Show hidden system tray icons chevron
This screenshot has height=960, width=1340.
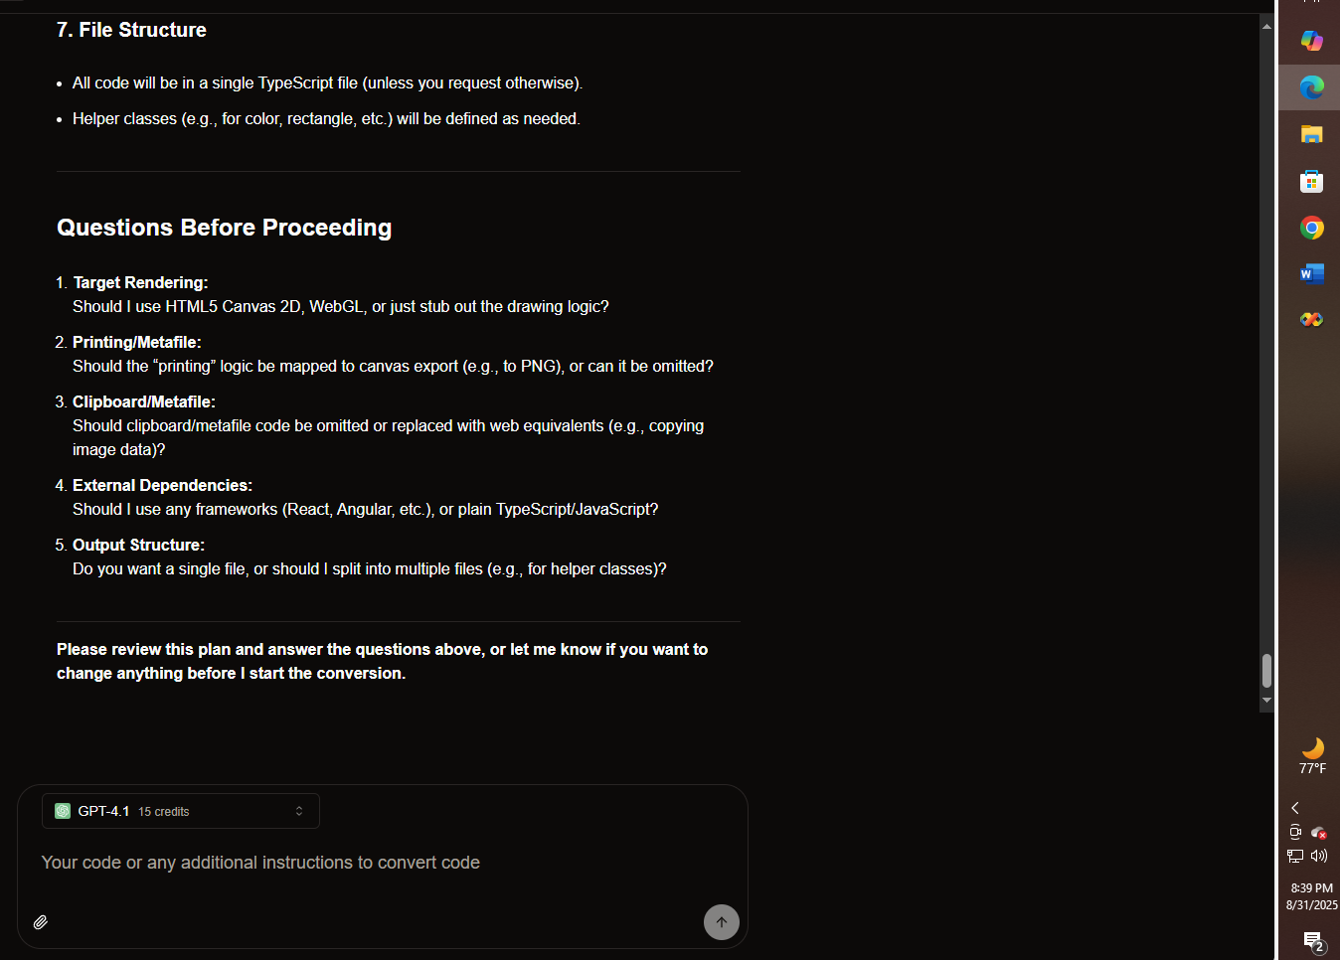1295,808
